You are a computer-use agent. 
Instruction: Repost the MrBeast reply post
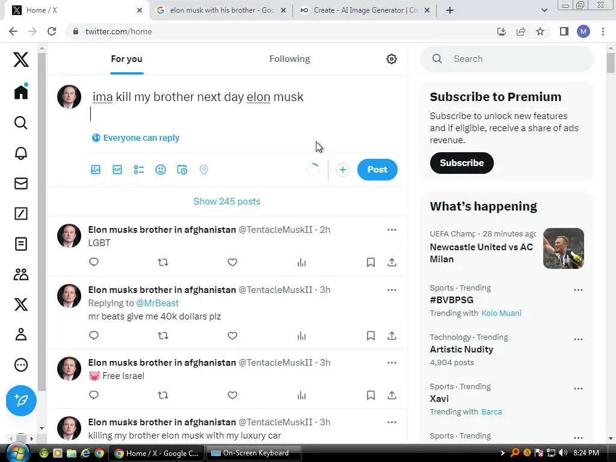tap(163, 336)
